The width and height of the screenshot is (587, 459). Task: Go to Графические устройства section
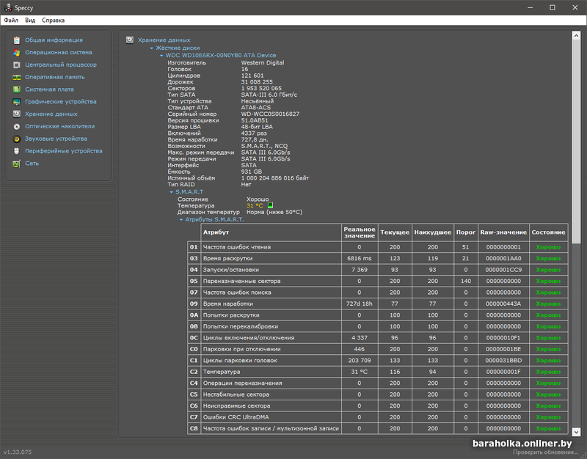pyautogui.click(x=61, y=102)
